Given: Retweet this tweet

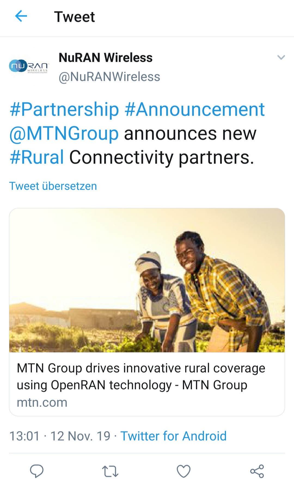Looking at the screenshot, I should click(x=110, y=471).
